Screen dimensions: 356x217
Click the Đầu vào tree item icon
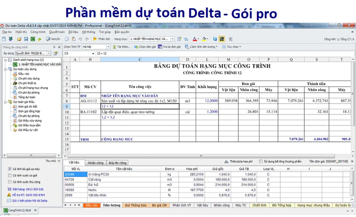15,74
